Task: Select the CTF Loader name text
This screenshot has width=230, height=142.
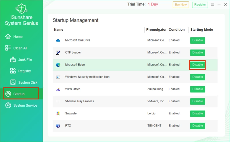Action: point(73,52)
